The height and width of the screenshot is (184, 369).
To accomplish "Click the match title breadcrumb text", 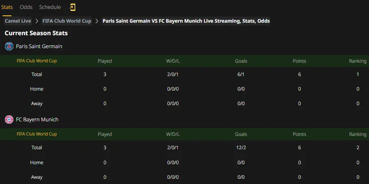I will point(186,21).
